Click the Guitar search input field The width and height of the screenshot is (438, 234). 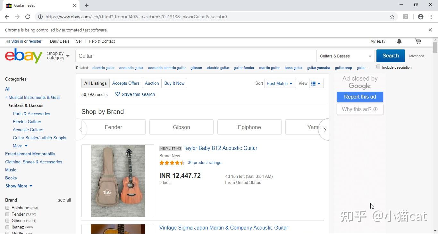tap(196, 56)
